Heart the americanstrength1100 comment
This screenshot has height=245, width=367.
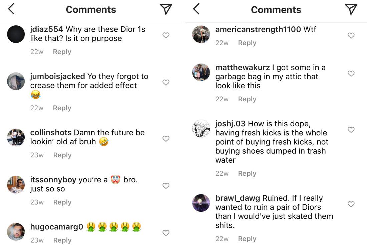click(351, 35)
